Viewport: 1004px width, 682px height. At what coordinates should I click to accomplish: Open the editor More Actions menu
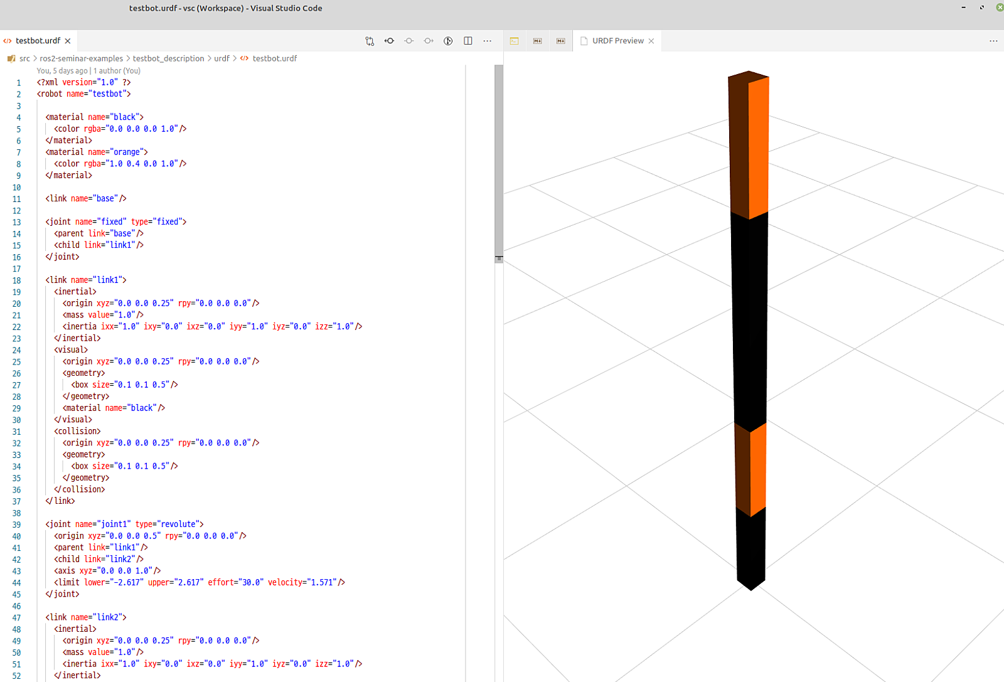(x=488, y=41)
